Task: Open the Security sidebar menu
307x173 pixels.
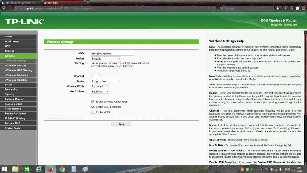Action: 18,94
